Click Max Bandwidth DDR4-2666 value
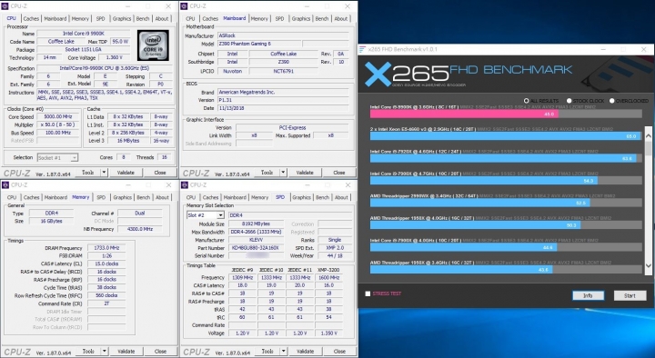Screen dimensions: 655x358 tap(256, 232)
